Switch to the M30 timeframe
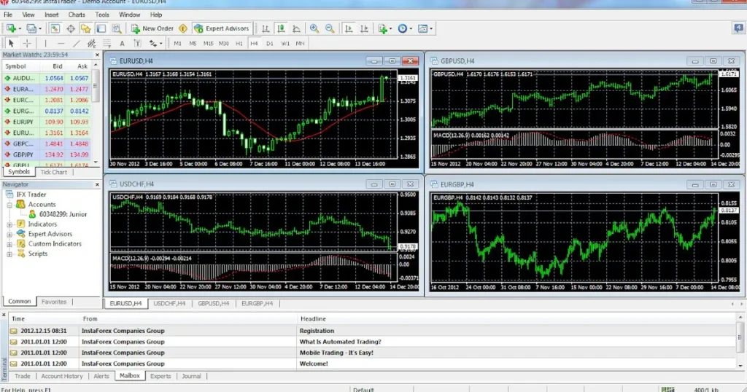The width and height of the screenshot is (747, 392). (x=223, y=43)
